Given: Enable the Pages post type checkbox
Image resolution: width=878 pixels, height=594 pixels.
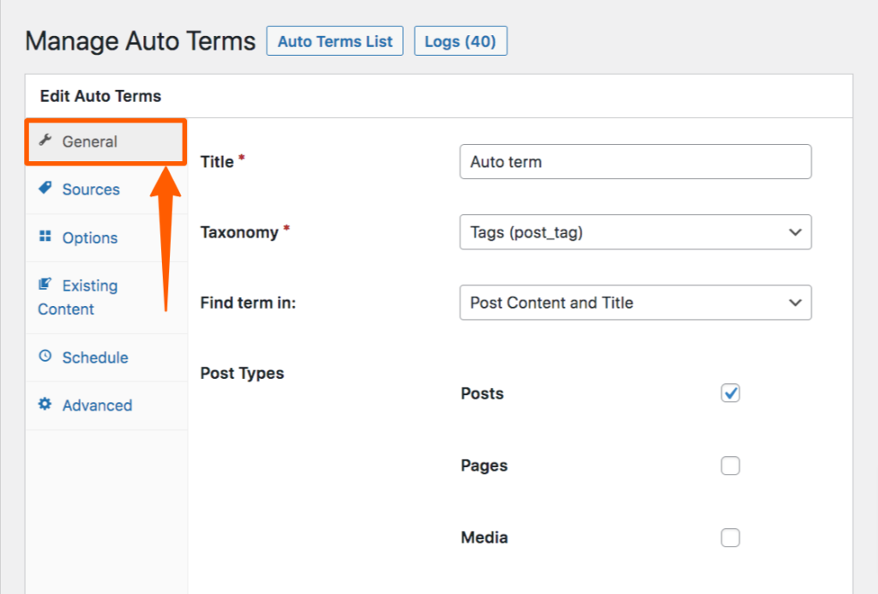Looking at the screenshot, I should [x=731, y=465].
